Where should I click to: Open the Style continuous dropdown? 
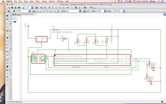pos(119,11)
